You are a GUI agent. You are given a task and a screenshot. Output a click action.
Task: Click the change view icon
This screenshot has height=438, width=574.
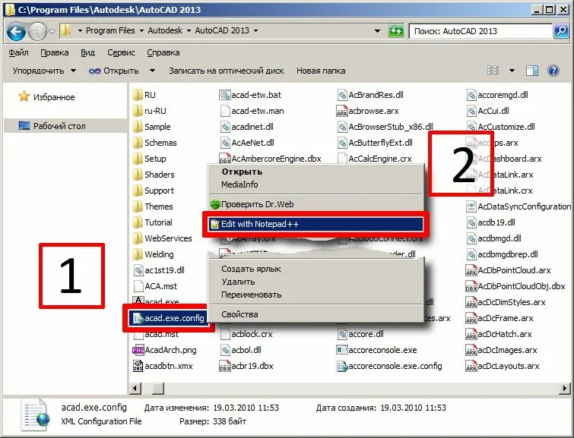click(x=493, y=70)
